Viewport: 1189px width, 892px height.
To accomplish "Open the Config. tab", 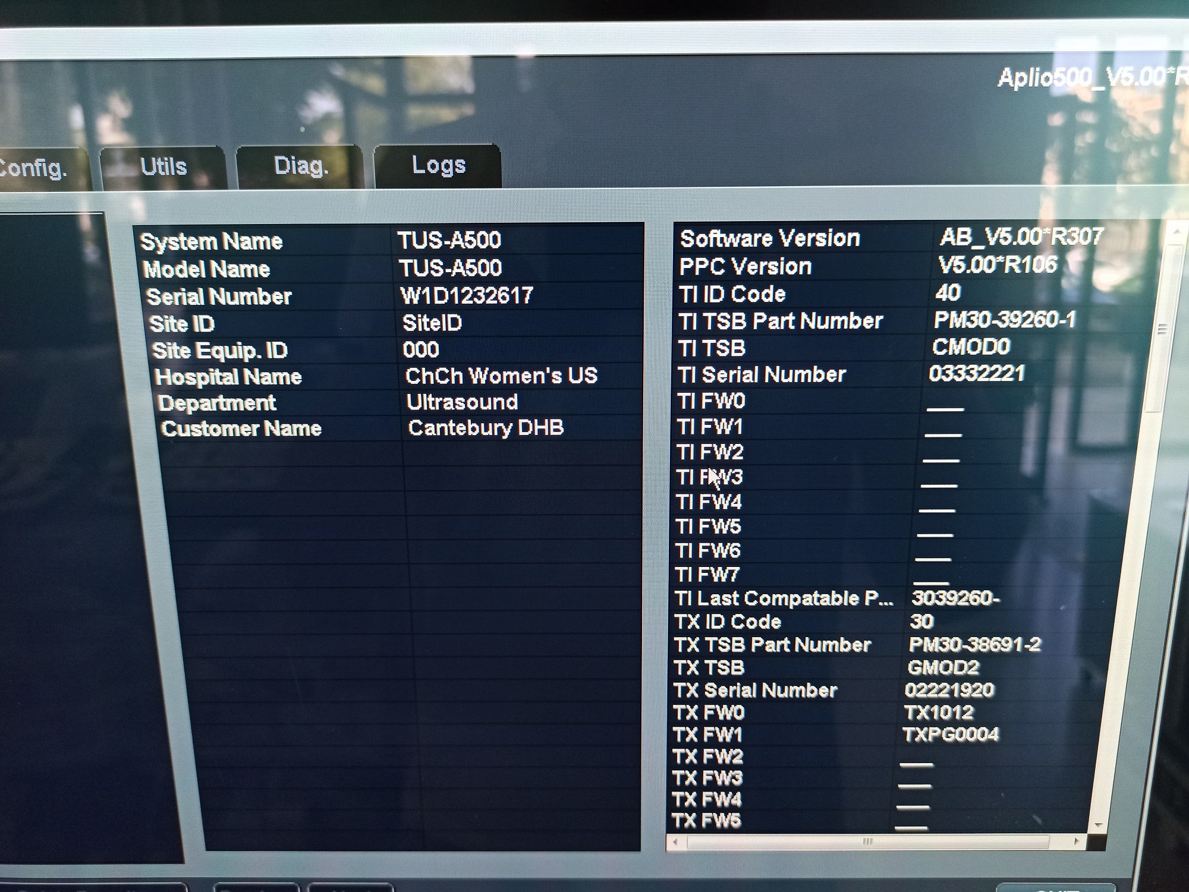I will point(36,169).
